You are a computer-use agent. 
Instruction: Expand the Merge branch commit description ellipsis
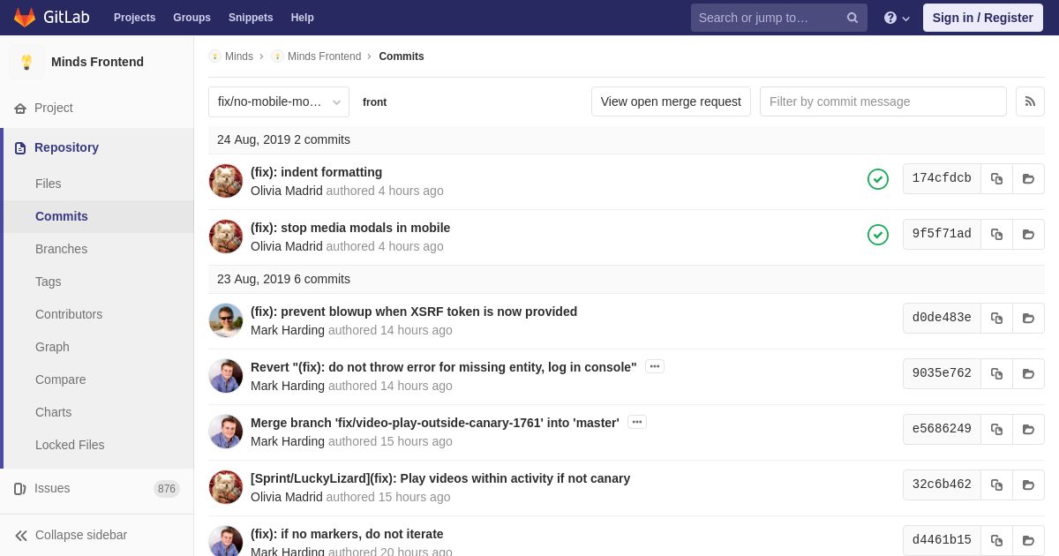coord(637,422)
